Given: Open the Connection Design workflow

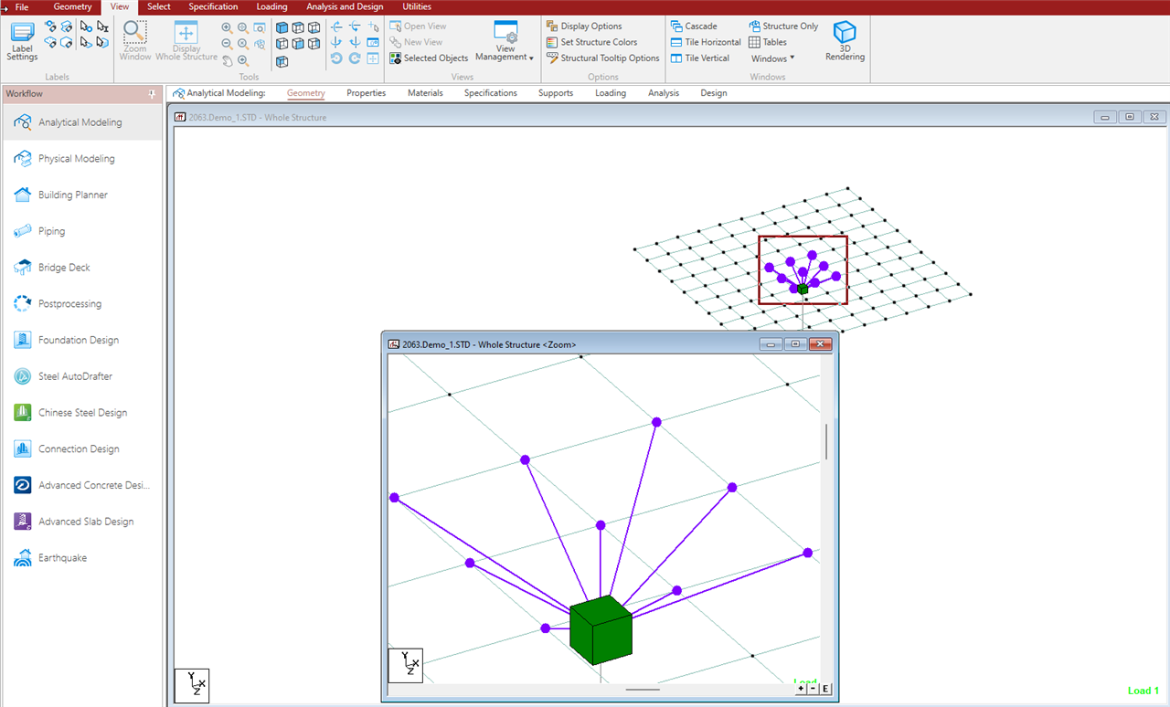Looking at the screenshot, I should (x=81, y=449).
